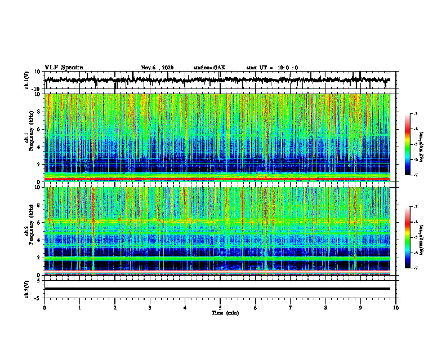446x345 pixels.
Task: Click the ch.2 yellow 6 kHz horizontal band
Action: (x=217, y=222)
